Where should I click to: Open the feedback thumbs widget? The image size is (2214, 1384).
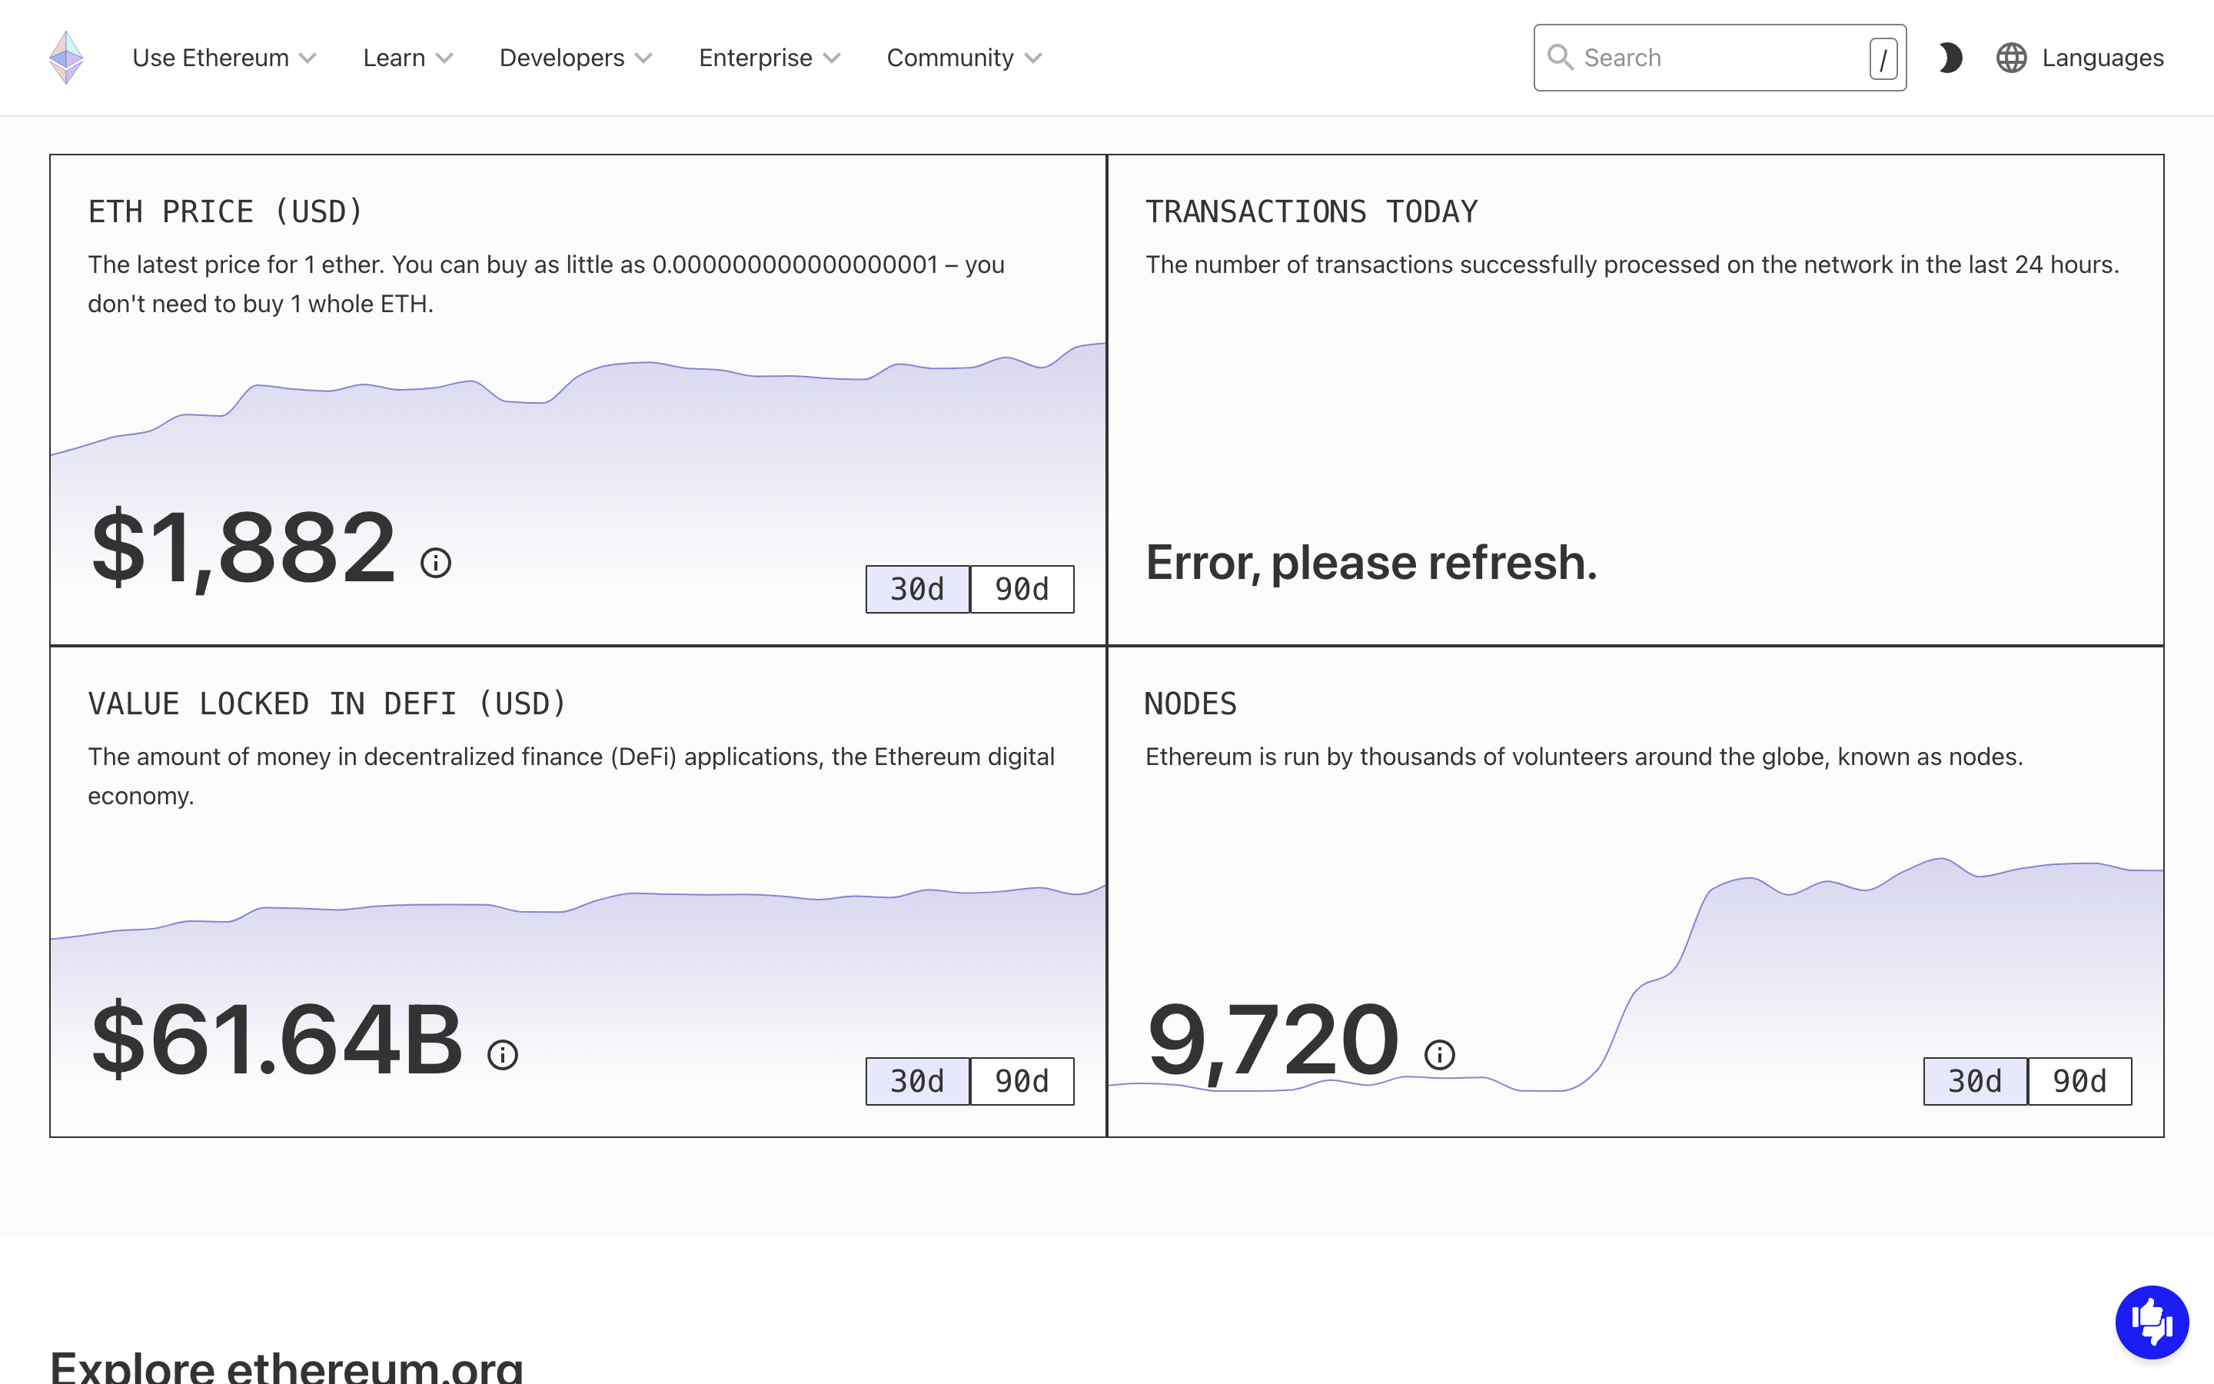click(2152, 1322)
